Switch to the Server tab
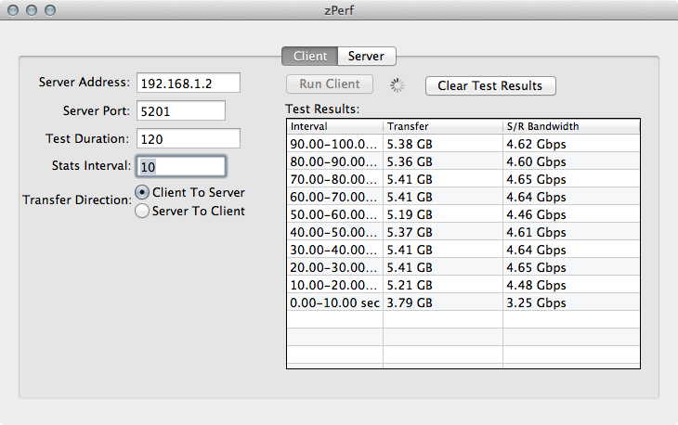This screenshot has width=678, height=425. pos(366,56)
